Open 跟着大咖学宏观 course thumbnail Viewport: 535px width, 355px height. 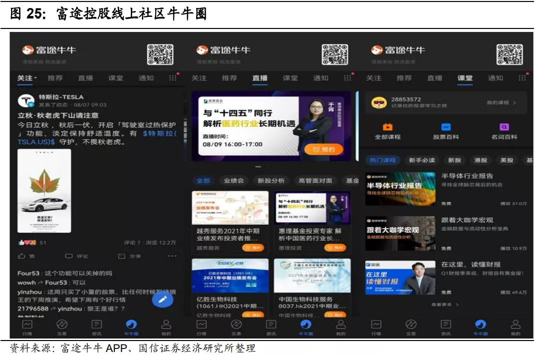click(401, 234)
